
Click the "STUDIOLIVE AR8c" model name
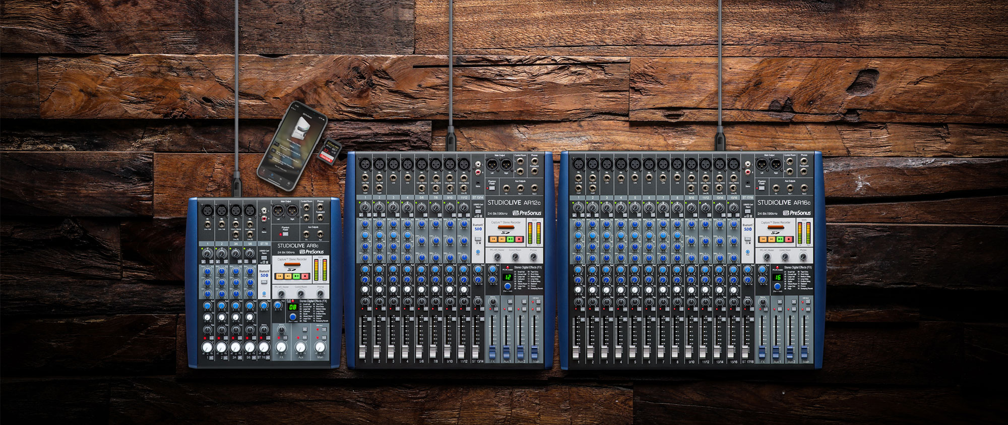[297, 246]
